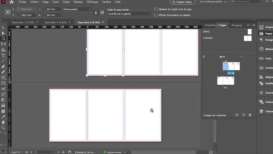Screen dimensions: 273x154
Task: Open the preflight Aucune erreur dropdown
Action: click(x=125, y=152)
